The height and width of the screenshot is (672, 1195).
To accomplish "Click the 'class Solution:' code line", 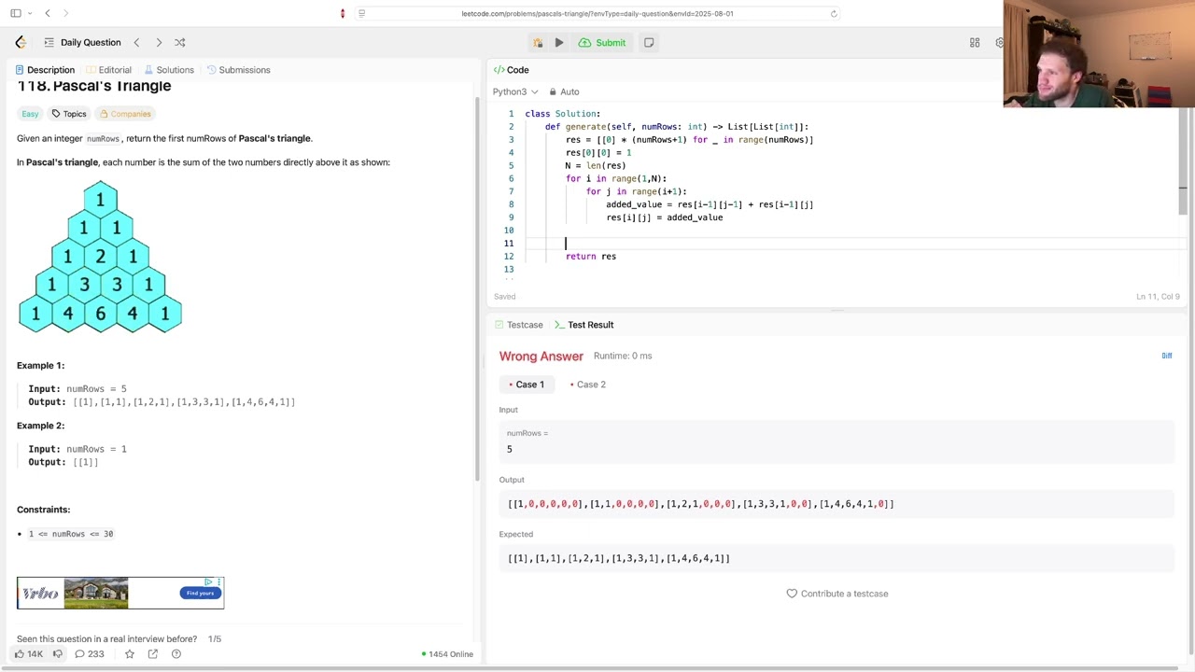I will pyautogui.click(x=563, y=114).
